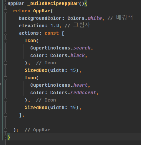Click fold-end marker beside closing ],
The width and height of the screenshot is (141, 145).
(x=5, y=115)
